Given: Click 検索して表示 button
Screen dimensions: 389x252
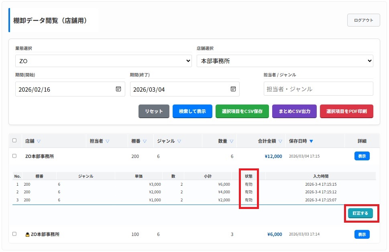Looking at the screenshot, I should pos(192,111).
